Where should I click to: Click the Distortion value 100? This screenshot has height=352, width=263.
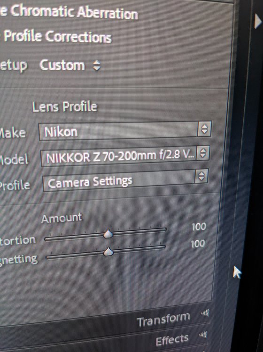[x=199, y=227]
